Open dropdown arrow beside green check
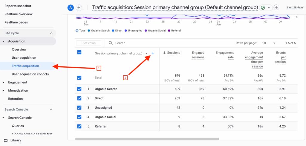Image resolution: width=306 pixels, height=146 pixels. (x=269, y=8)
